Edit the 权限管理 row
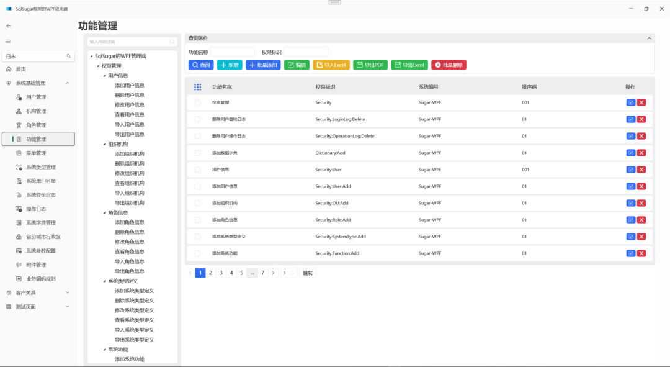 [631, 102]
